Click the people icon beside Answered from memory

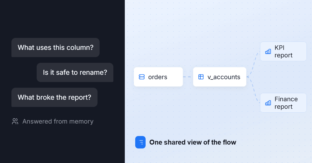click(15, 121)
